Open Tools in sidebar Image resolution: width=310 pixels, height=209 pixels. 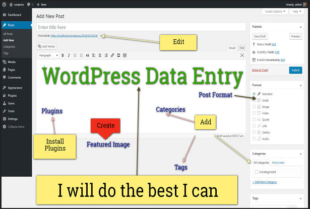click(x=11, y=111)
